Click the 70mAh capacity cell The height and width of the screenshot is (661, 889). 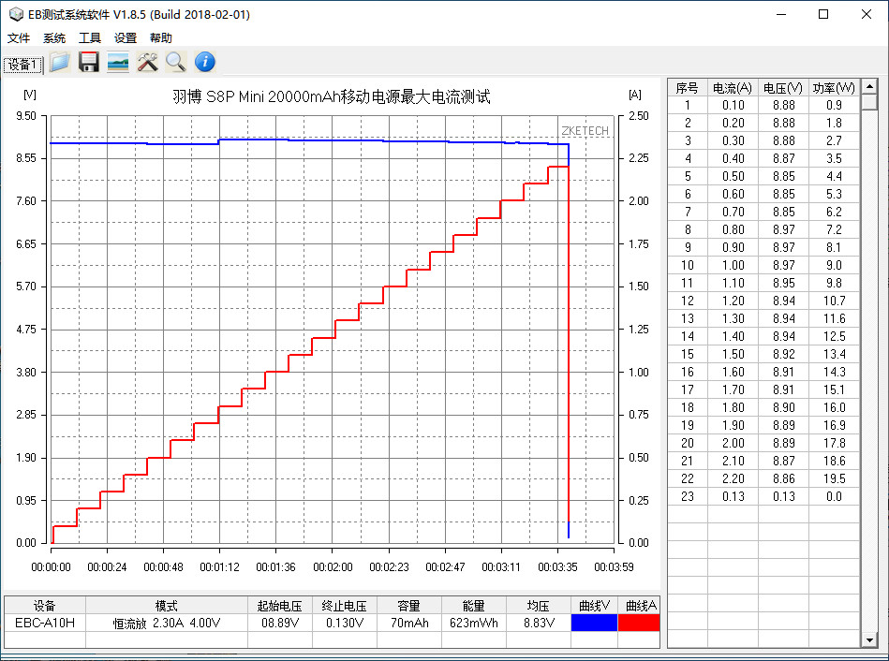(x=409, y=623)
